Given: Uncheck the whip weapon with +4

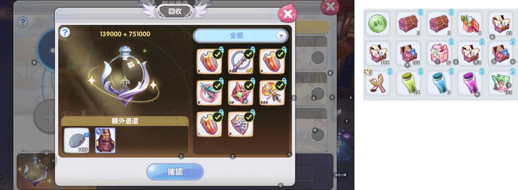Looking at the screenshot, I should click(x=241, y=61).
